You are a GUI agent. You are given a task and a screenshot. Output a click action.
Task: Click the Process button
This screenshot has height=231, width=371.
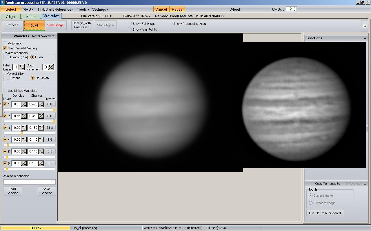(12, 25)
